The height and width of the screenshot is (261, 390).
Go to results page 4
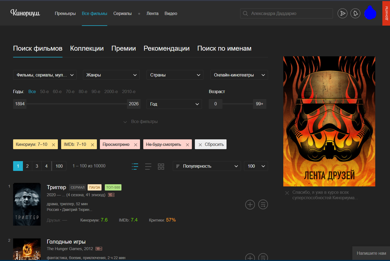coord(46,166)
